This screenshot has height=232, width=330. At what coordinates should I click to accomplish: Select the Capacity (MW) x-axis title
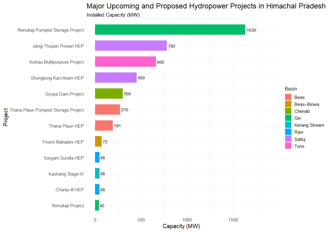click(181, 226)
